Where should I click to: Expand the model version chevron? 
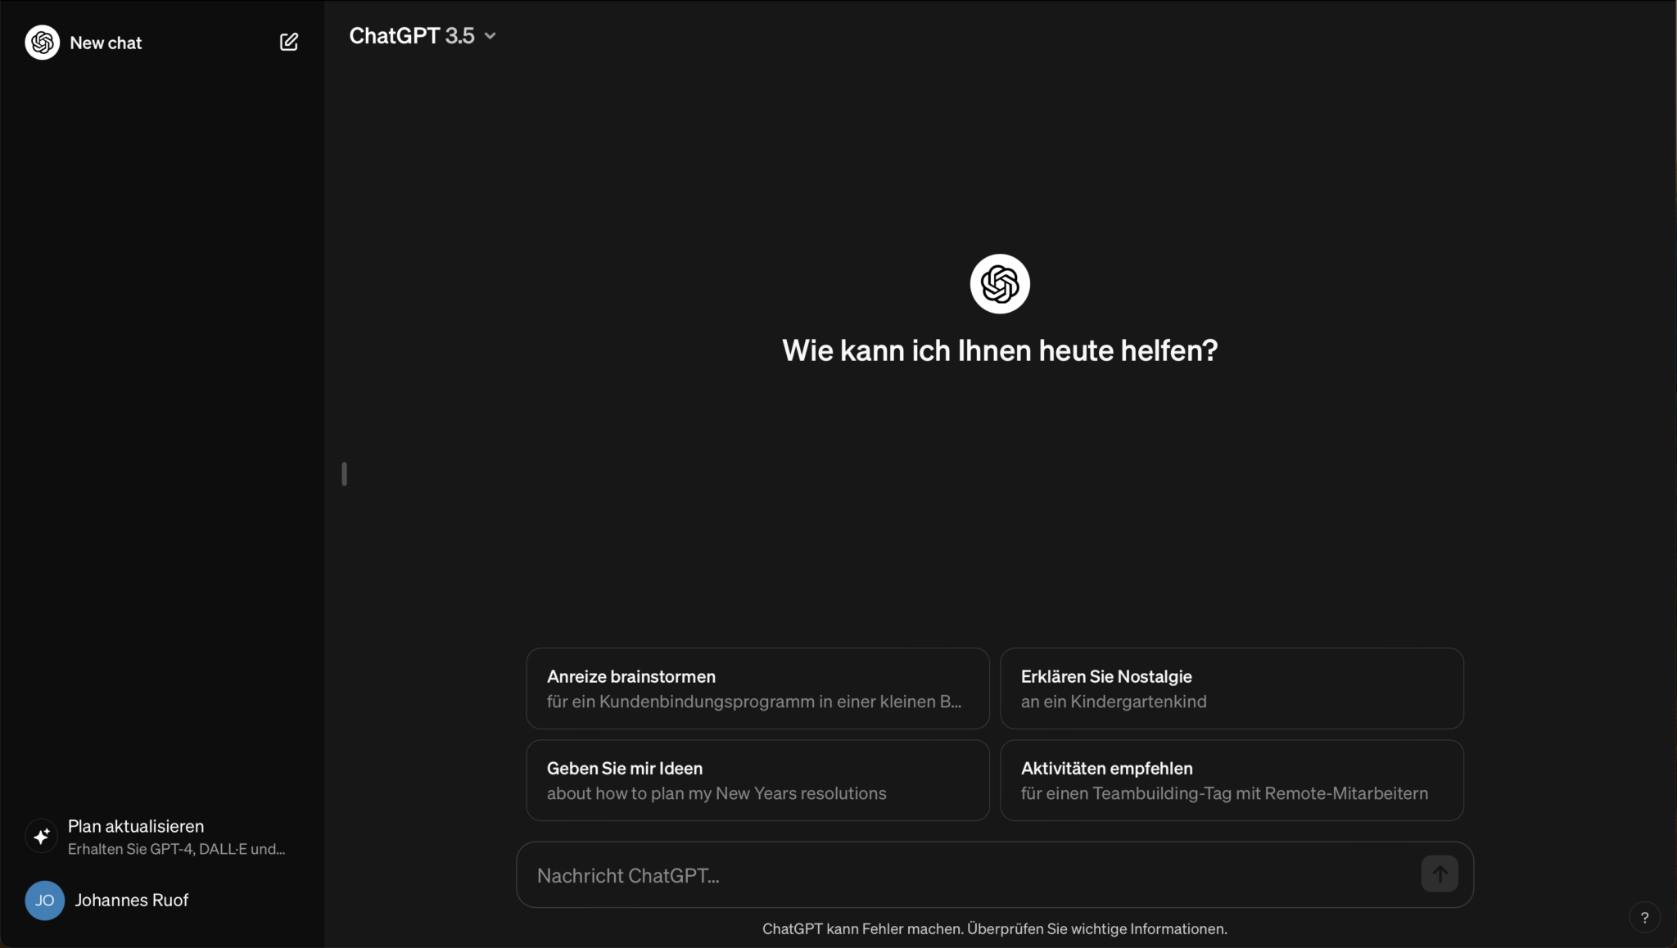click(x=490, y=35)
